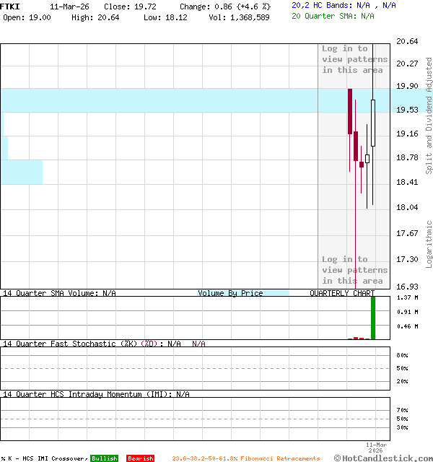Click upper 'Log in to view patterns' notice
This screenshot has width=433, height=462.
point(354,59)
